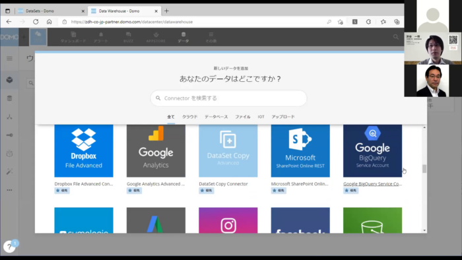This screenshot has width=462, height=260.
Task: Switch to the クラウド tab
Action: click(x=190, y=117)
